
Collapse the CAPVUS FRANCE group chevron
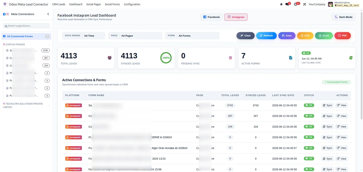(x=49, y=45)
